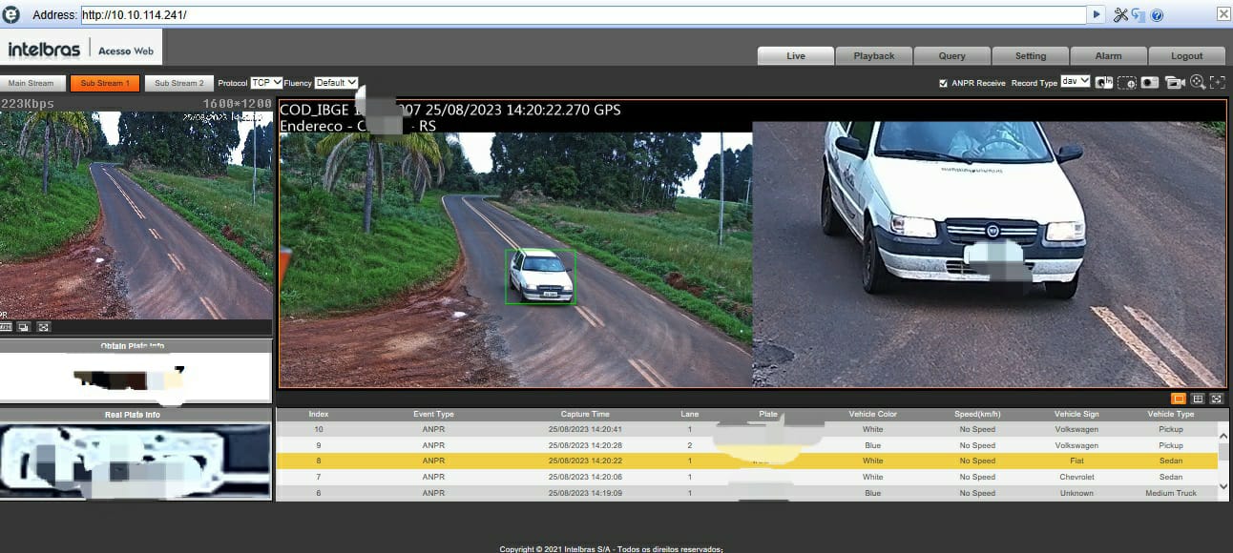Expand the Record Type dav dropdown
Screen dimensions: 1233x553
pos(1075,82)
